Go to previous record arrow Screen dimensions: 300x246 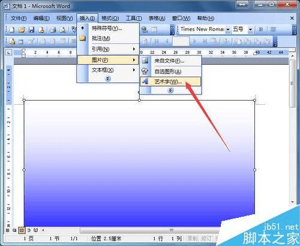pyautogui.click(x=166, y=41)
